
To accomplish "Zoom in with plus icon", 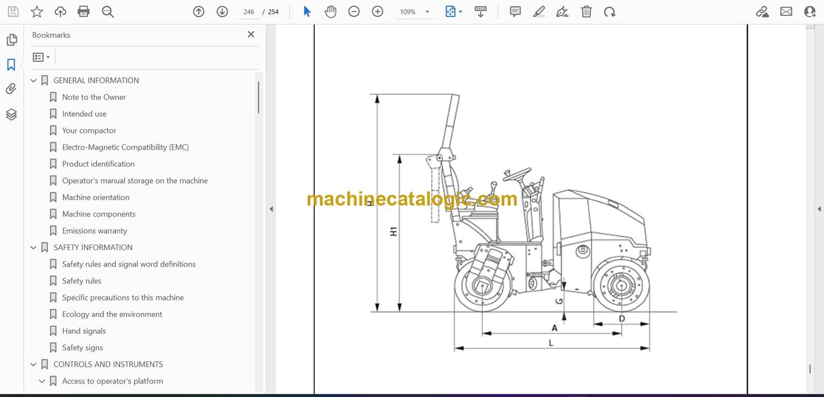I will coord(377,12).
